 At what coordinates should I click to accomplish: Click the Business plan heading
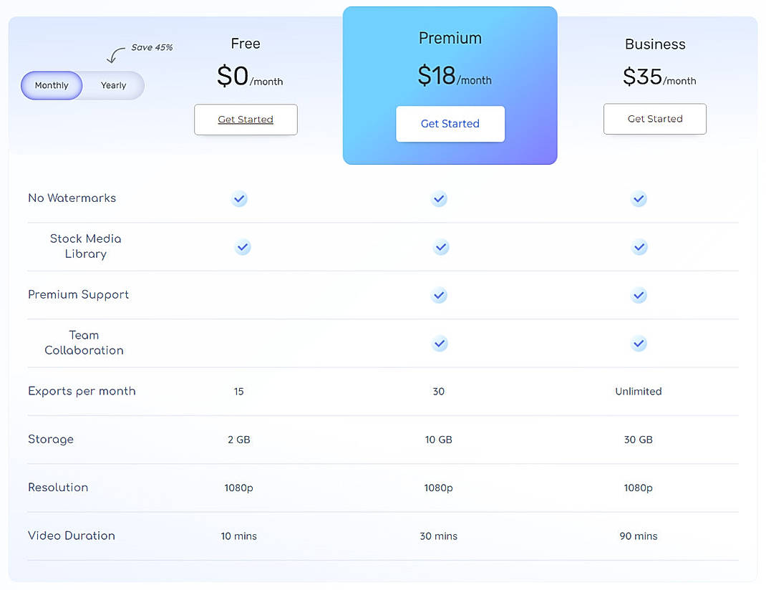[654, 44]
